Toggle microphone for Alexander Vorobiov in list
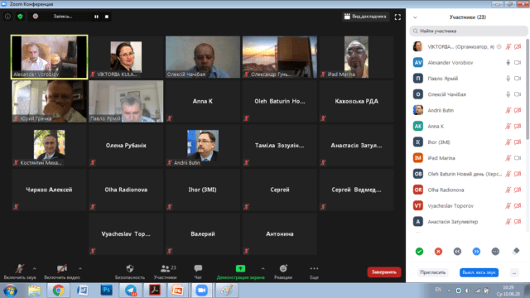 (508, 63)
